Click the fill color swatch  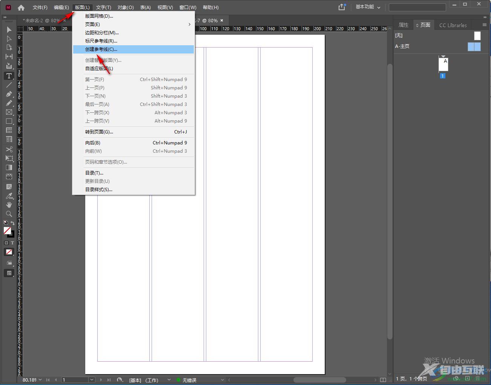click(7, 230)
